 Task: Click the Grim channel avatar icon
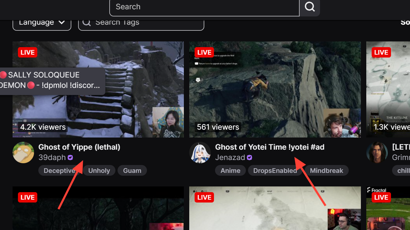(377, 152)
